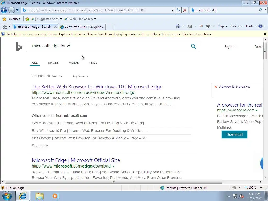Open Windows Explorer folder taskbar icon

(40, 196)
